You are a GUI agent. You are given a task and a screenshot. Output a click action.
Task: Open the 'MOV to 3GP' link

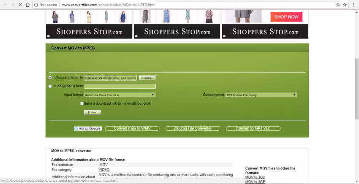click(255, 182)
